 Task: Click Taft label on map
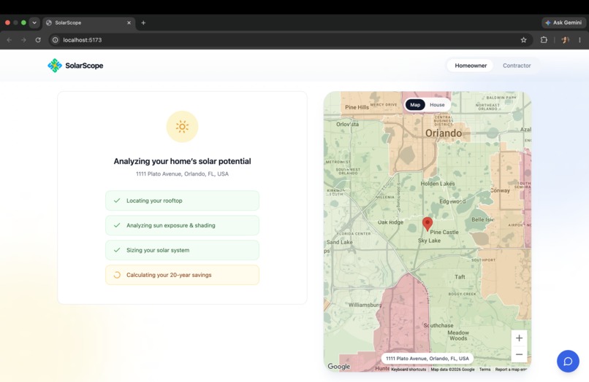click(460, 277)
